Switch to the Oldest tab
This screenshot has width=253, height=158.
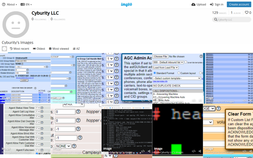(x=39, y=49)
